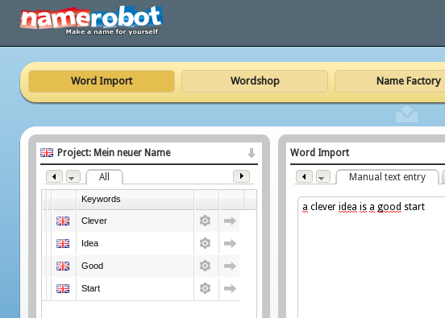Switch to the Wordshop section

click(x=255, y=81)
